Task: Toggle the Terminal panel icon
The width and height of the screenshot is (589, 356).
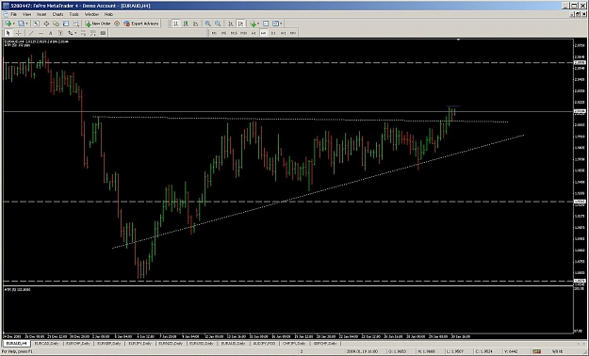Action: (x=66, y=24)
